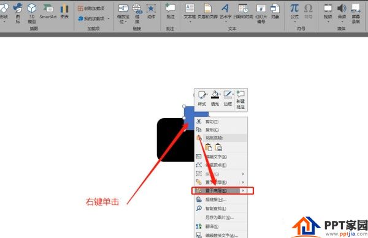
Task: Expand Send to Back (置于底层) submenu arrow
Action: (243, 190)
